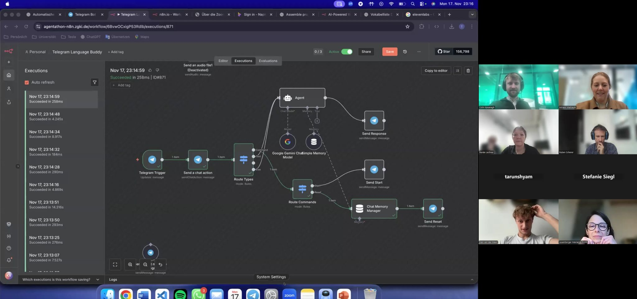Select the Send Response Telegram node

(x=374, y=120)
